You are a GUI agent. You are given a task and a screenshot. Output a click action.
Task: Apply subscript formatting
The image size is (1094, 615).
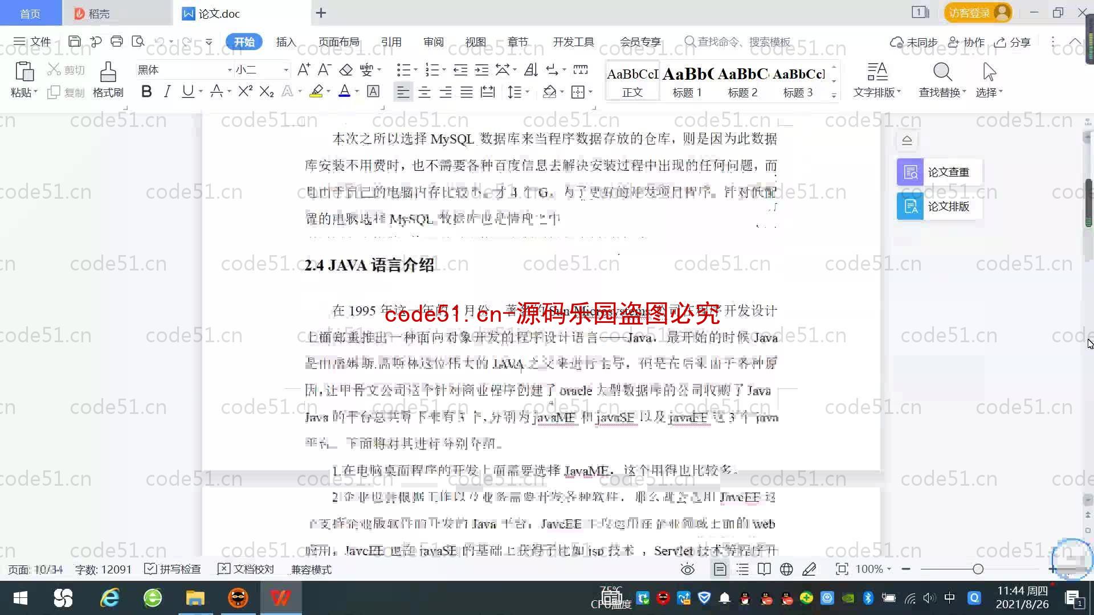(x=267, y=91)
